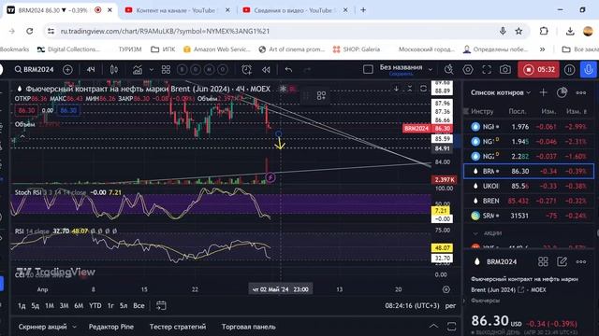Expand the layout management dropdown arrow

coord(431,70)
